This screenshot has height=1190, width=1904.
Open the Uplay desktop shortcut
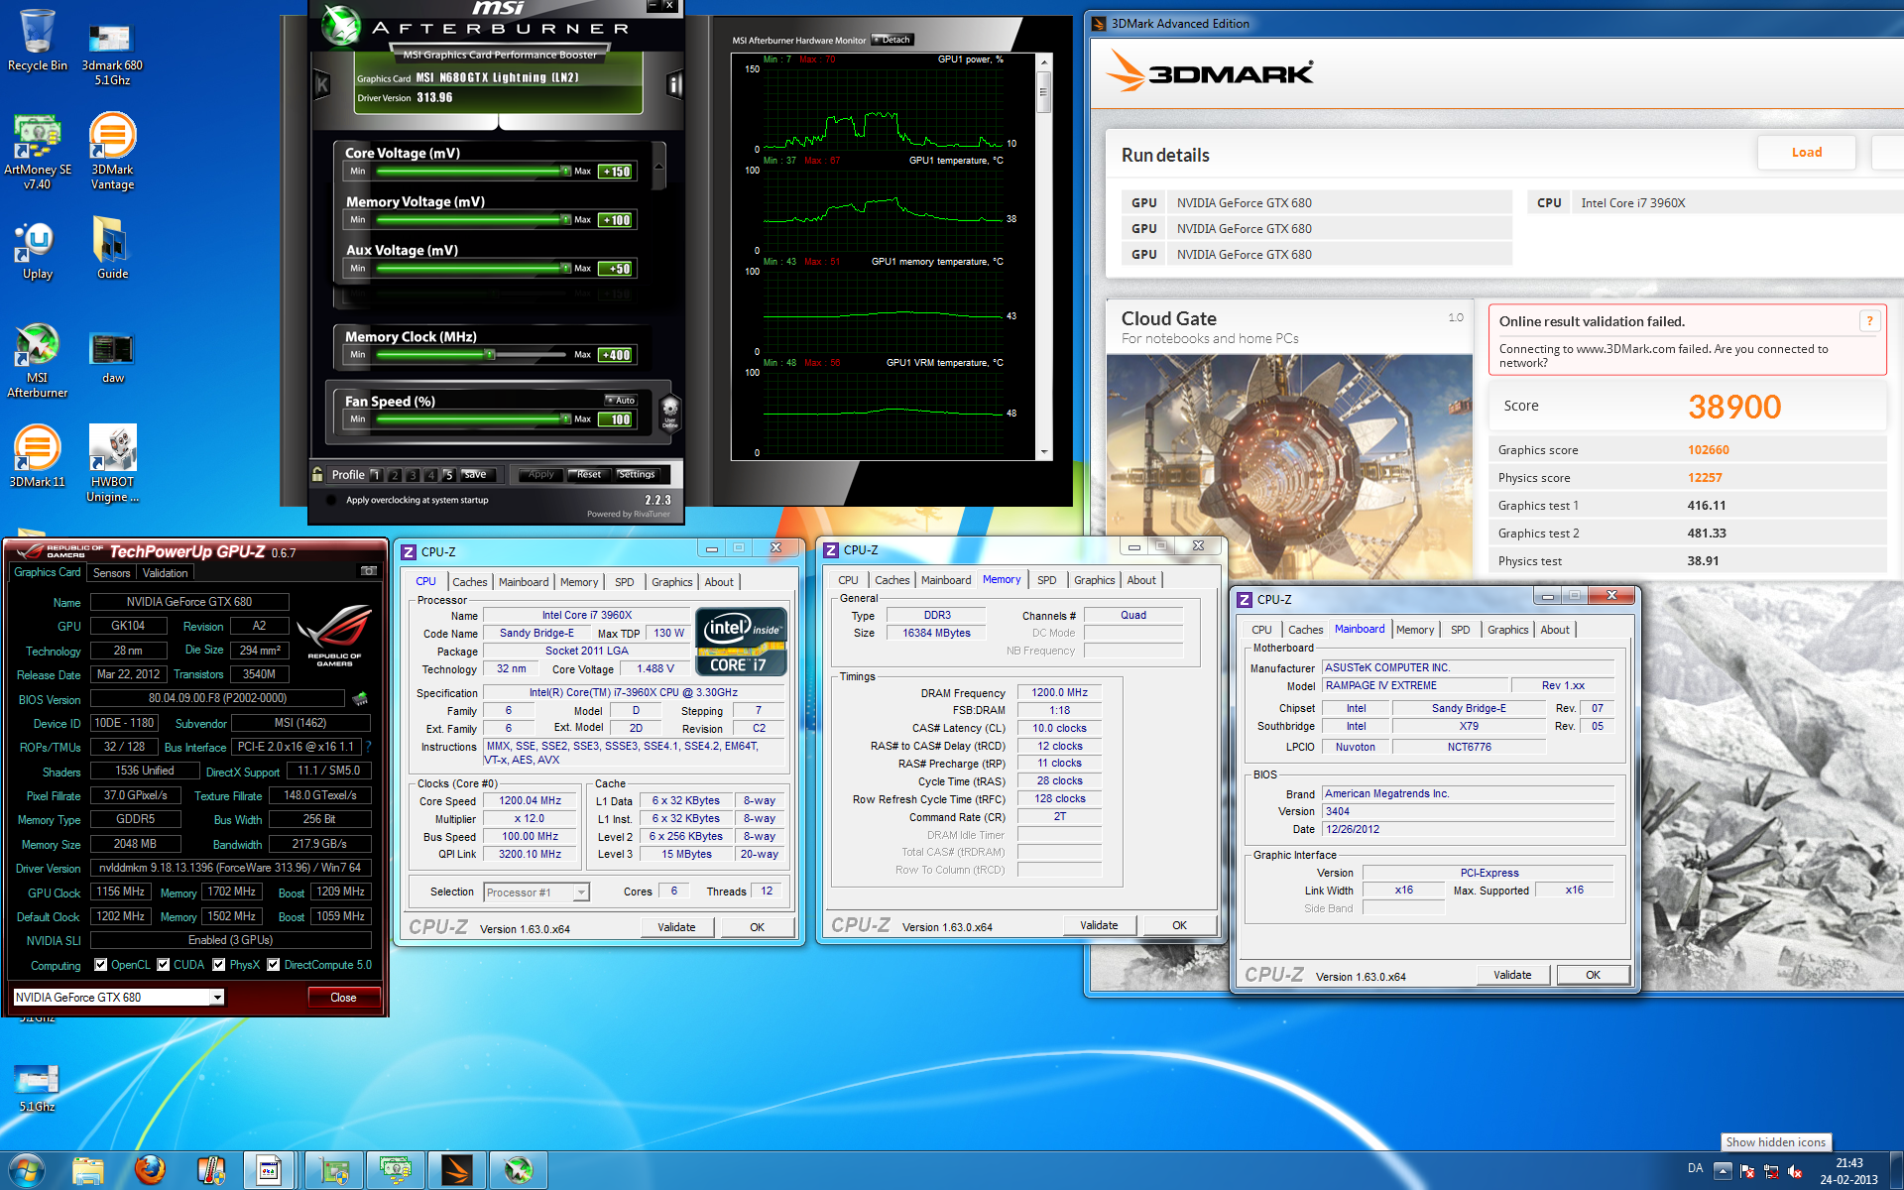pos(37,250)
